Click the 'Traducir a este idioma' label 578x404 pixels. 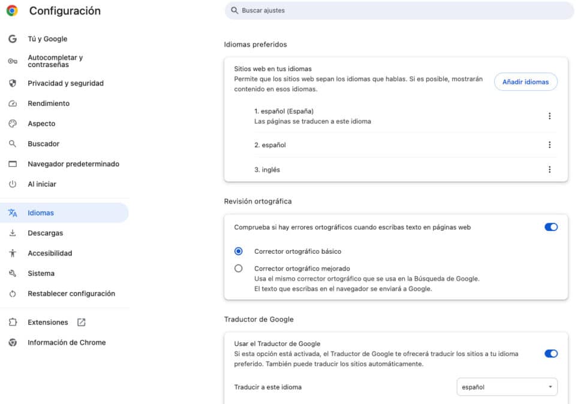click(268, 387)
